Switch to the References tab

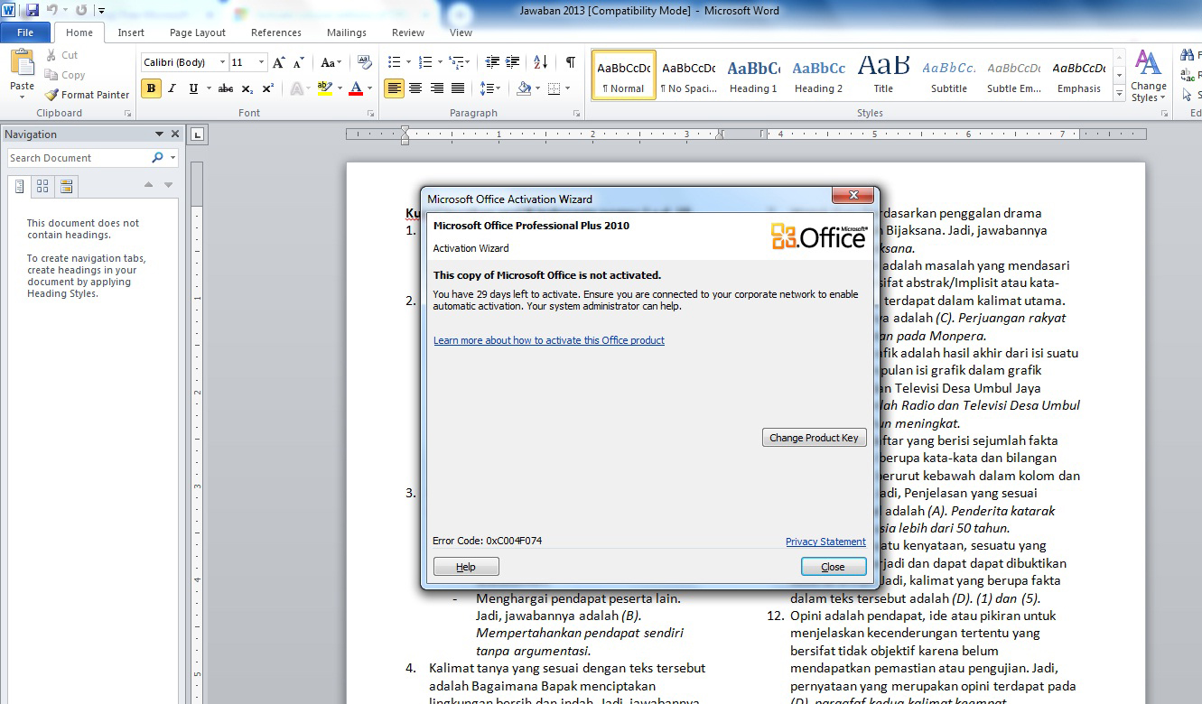coord(276,32)
